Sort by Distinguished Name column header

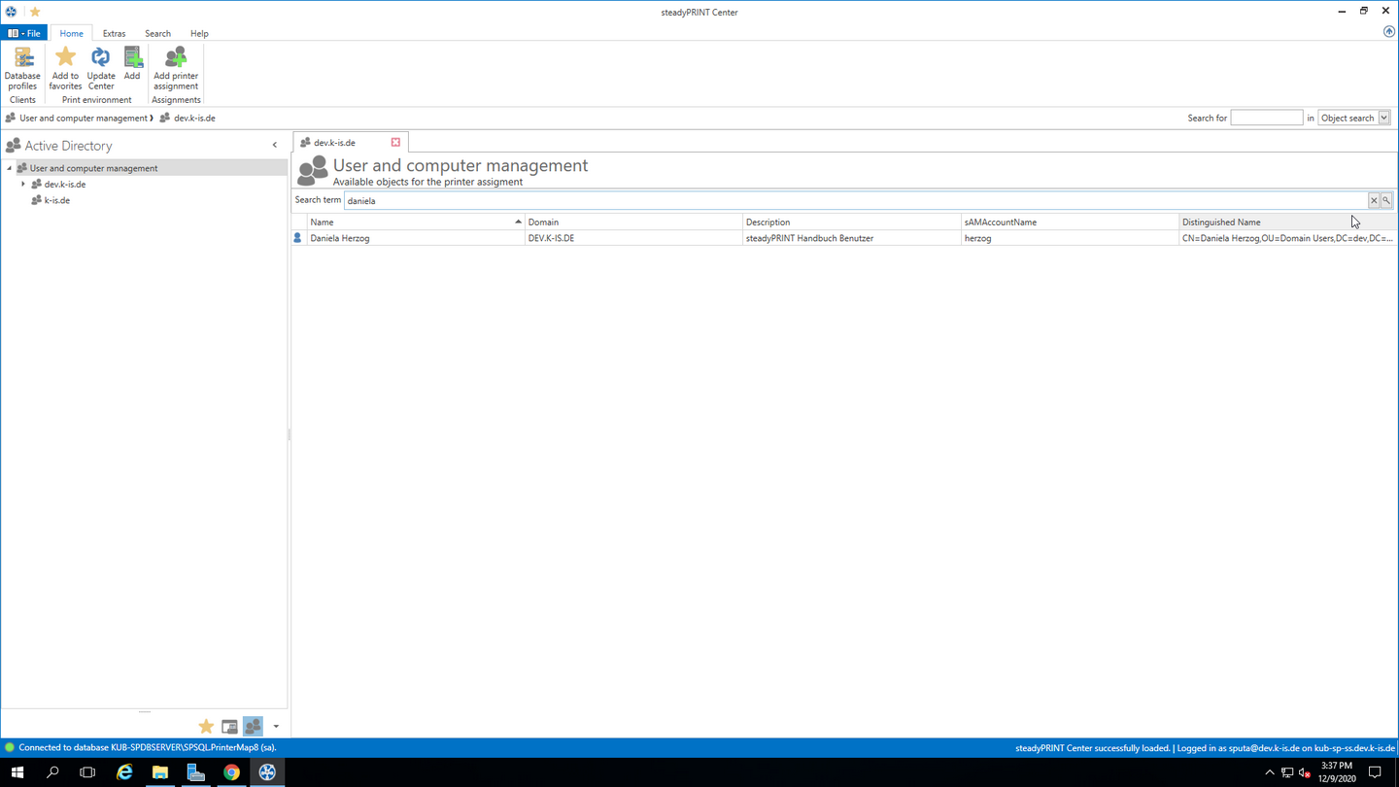tap(1288, 222)
